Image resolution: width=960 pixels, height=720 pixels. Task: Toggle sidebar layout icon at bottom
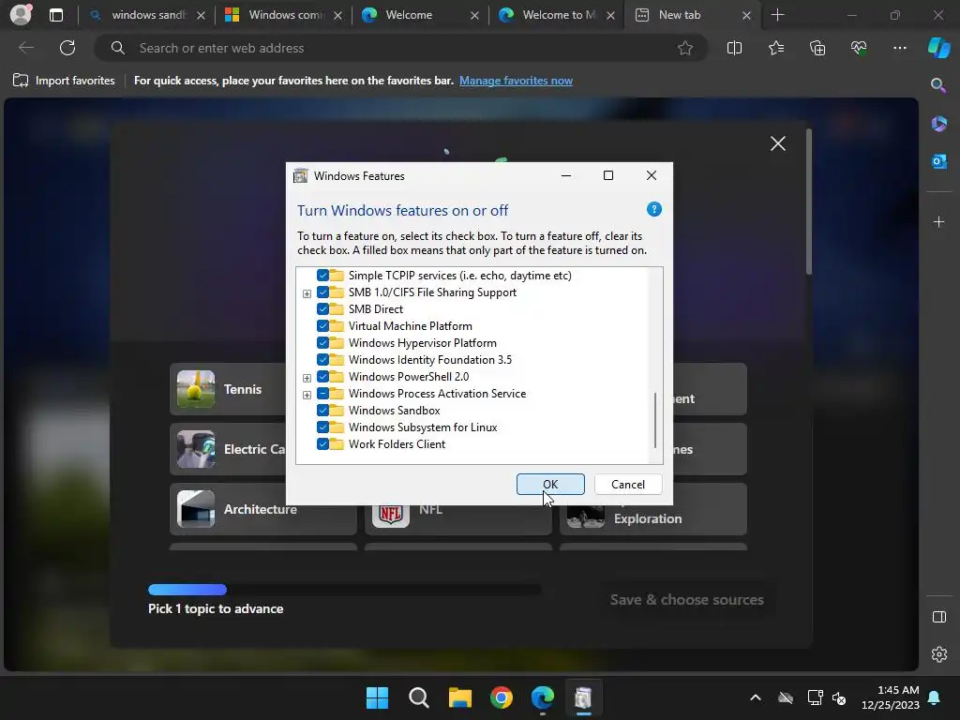[x=938, y=617]
